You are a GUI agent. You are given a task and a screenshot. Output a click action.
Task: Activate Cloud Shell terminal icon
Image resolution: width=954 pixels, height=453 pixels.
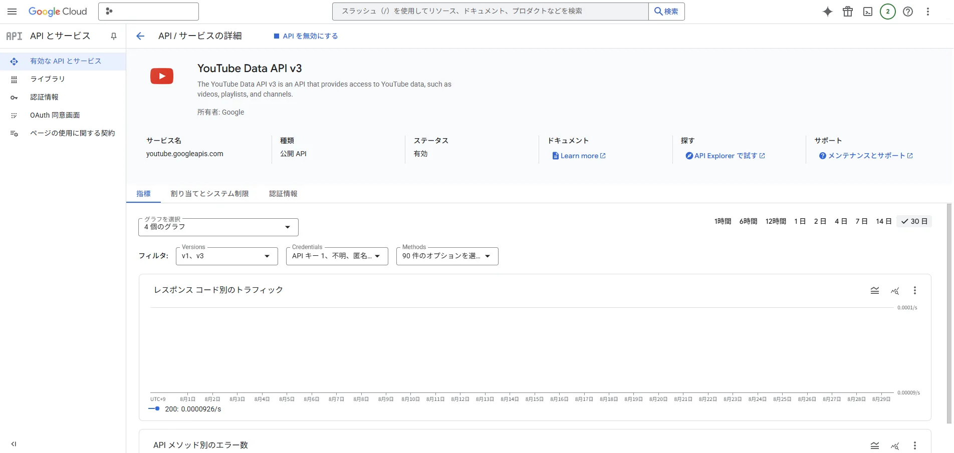(x=868, y=12)
